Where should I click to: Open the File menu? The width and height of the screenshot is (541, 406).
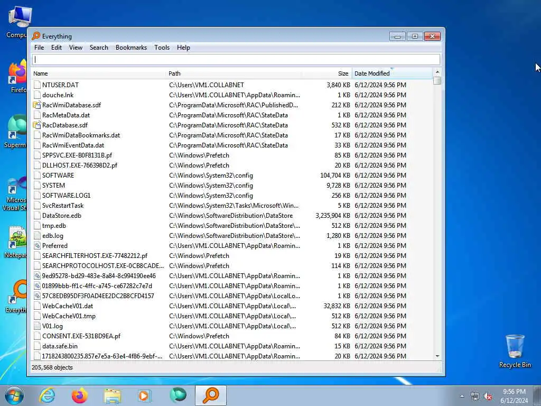[39, 48]
